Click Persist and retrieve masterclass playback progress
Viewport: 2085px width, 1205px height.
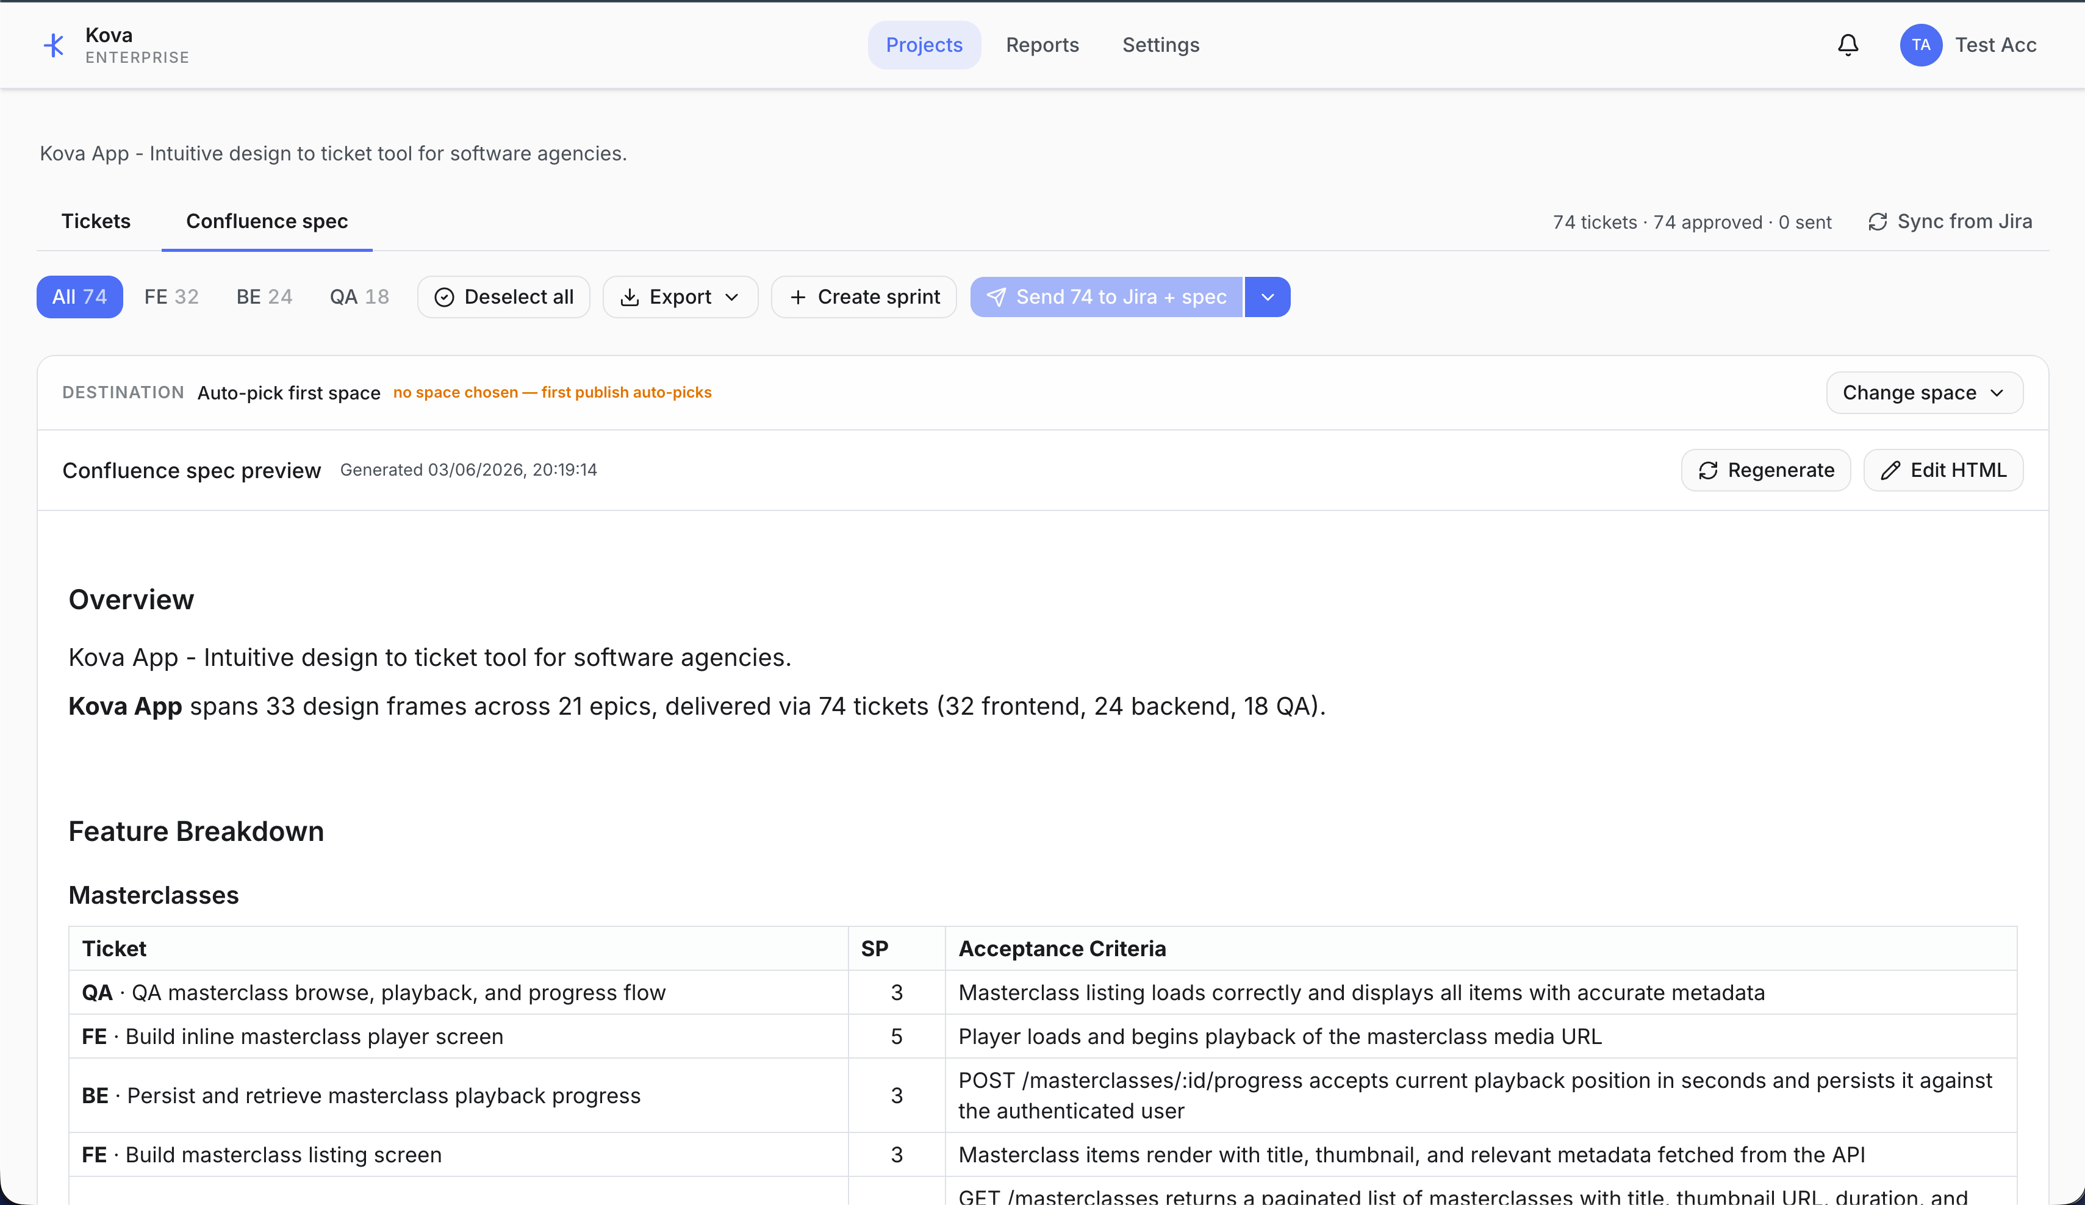click(x=362, y=1096)
